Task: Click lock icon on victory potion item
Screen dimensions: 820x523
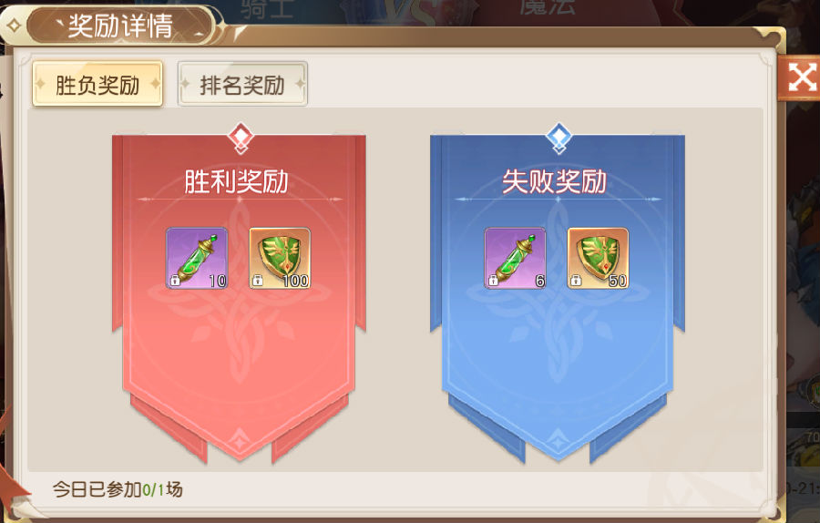Action: 175,281
